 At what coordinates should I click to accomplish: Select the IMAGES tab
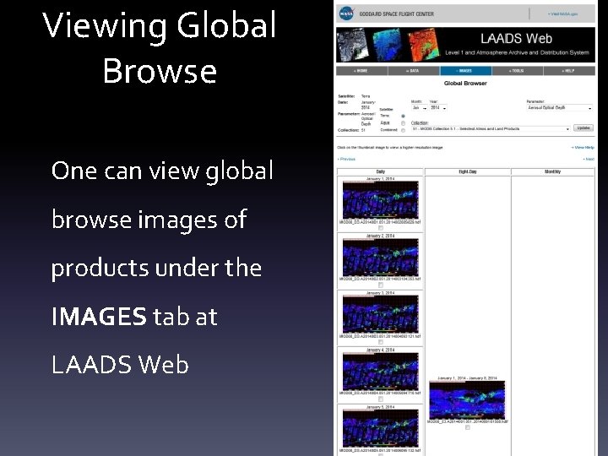[465, 71]
